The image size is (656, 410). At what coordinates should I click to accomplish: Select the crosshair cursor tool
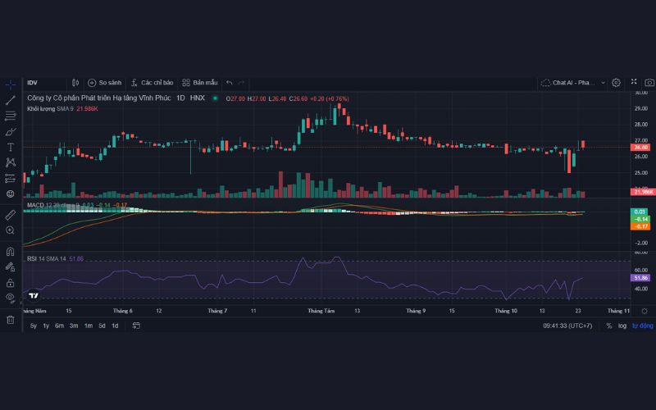(x=11, y=84)
